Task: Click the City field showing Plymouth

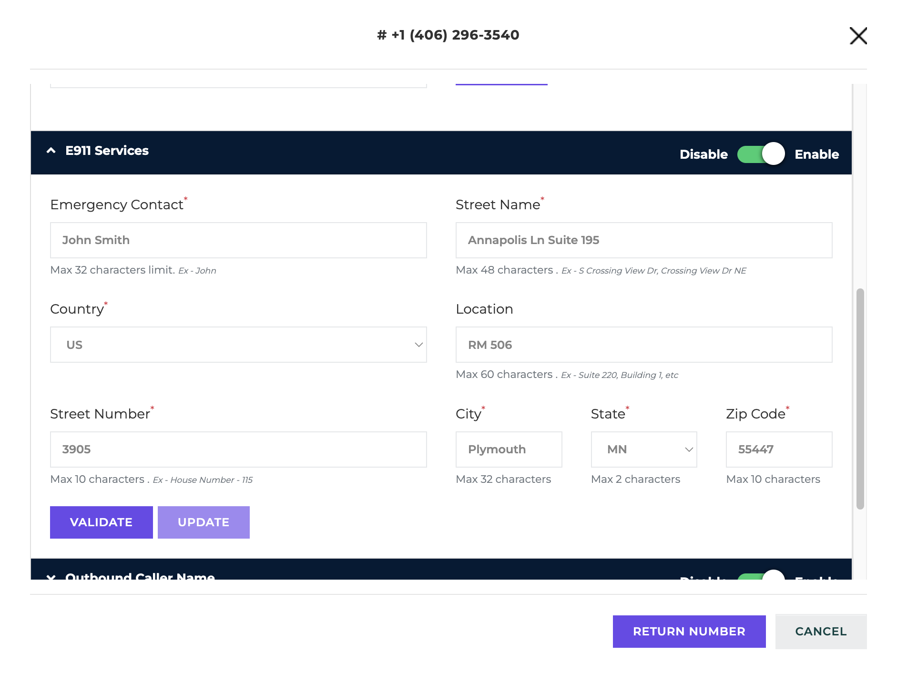Action: [509, 449]
